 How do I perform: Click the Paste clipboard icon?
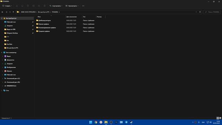[x=28, y=6]
